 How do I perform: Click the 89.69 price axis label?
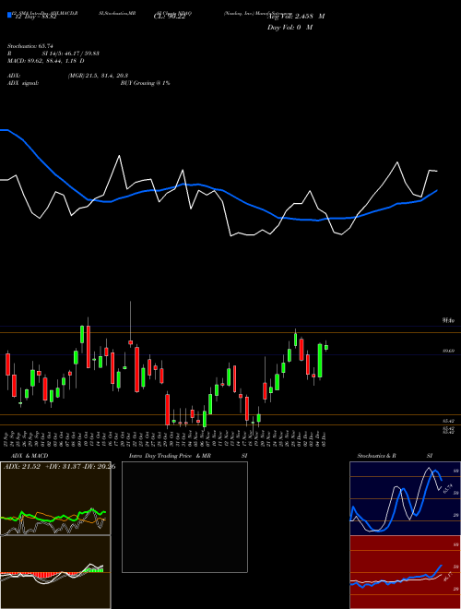tap(449, 351)
